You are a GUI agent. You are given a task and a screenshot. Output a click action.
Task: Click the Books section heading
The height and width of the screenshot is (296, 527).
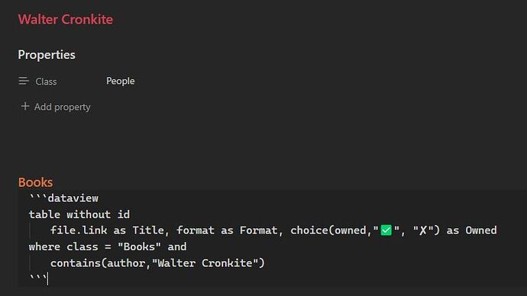pyautogui.click(x=36, y=182)
